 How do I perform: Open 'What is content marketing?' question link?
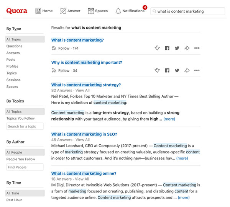[x=77, y=40]
